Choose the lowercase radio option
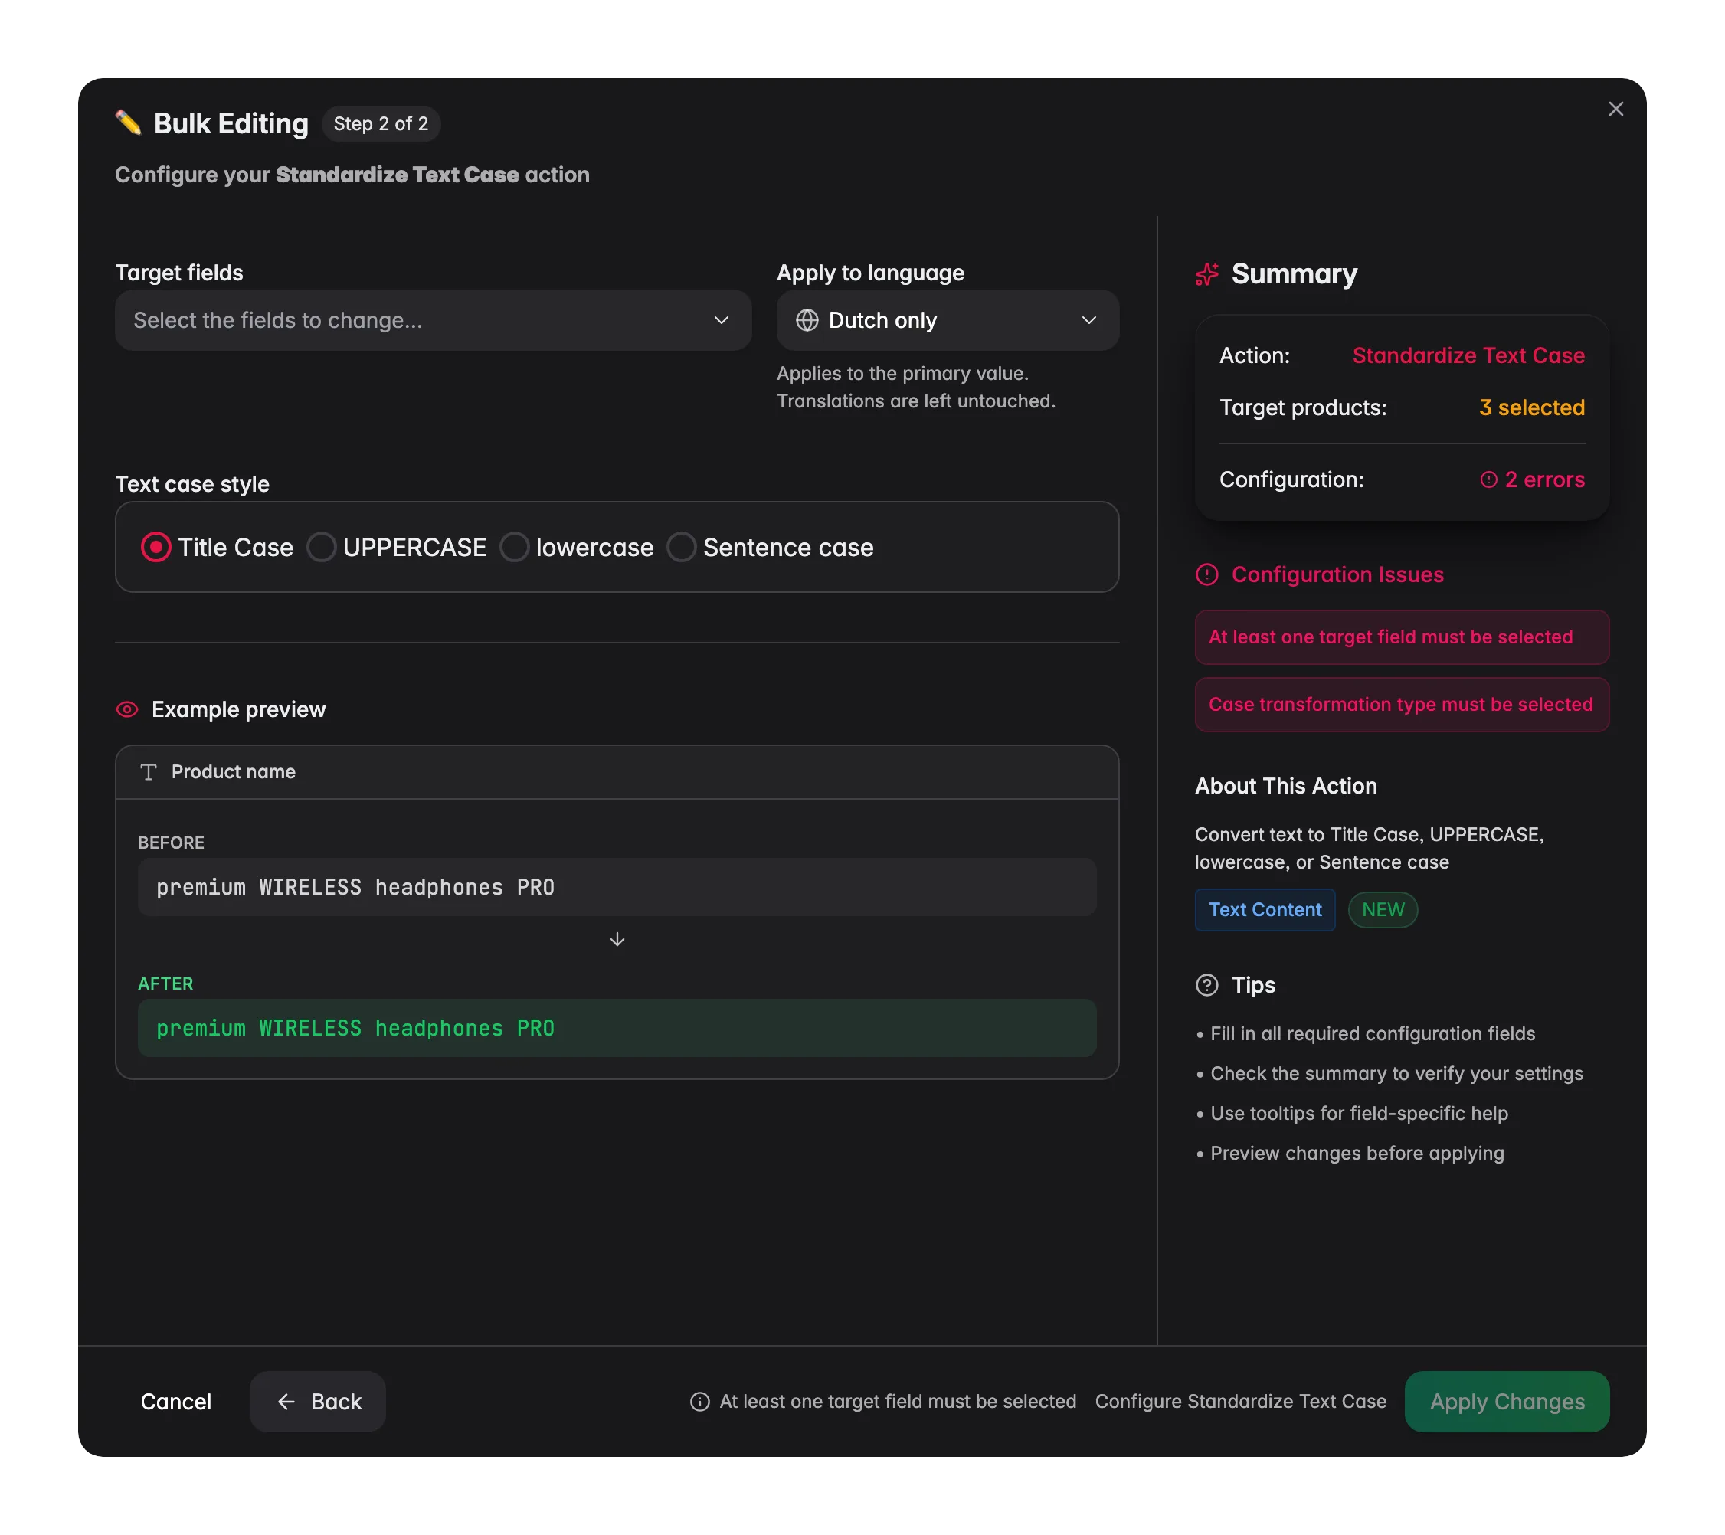This screenshot has width=1725, height=1535. [514, 548]
